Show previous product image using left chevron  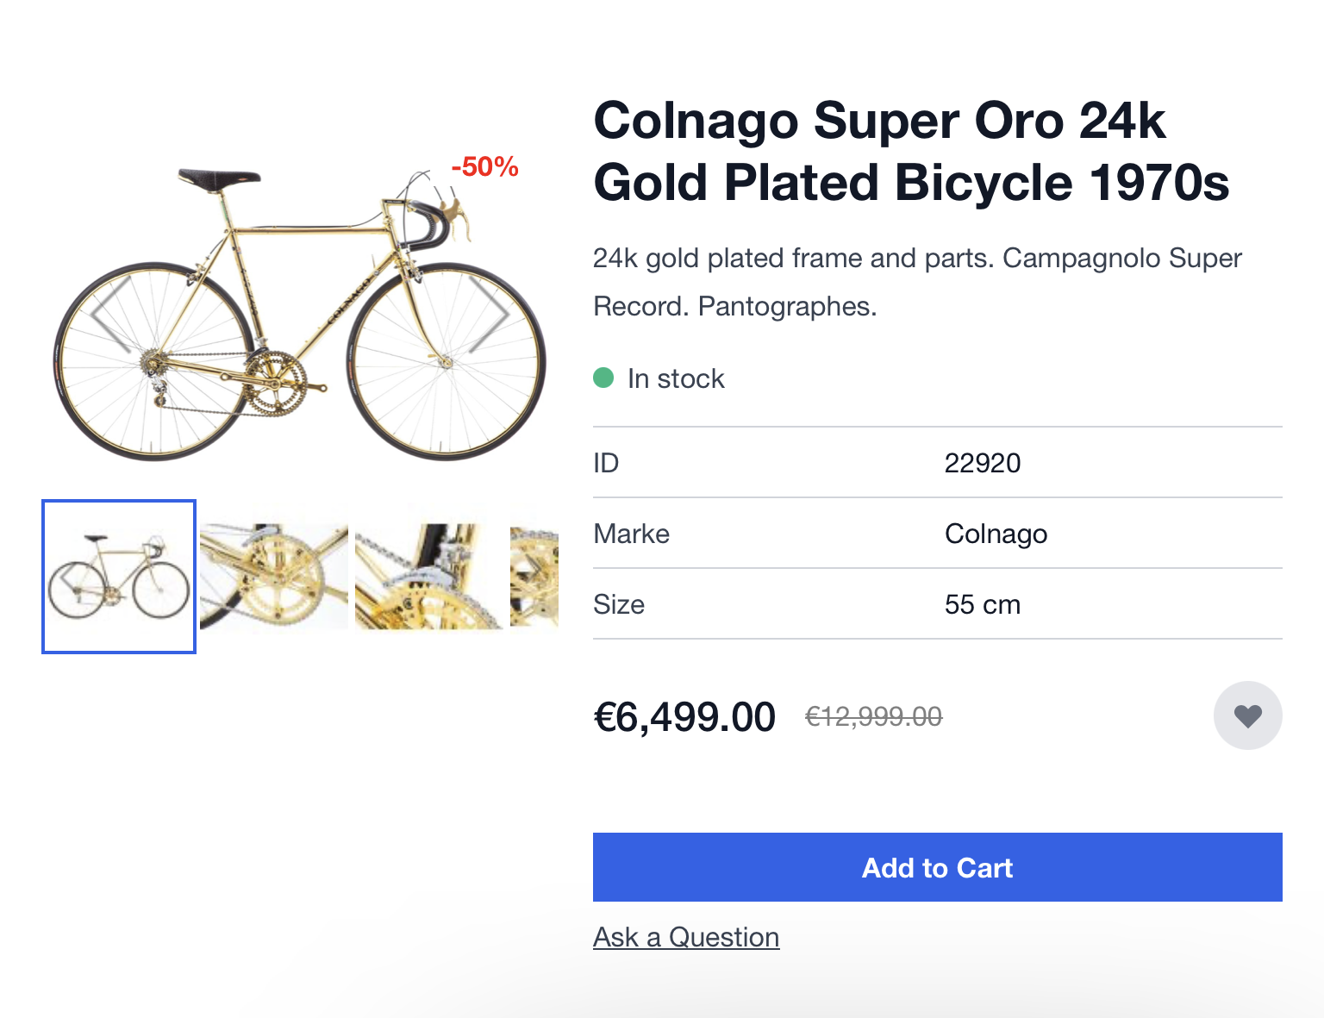110,313
